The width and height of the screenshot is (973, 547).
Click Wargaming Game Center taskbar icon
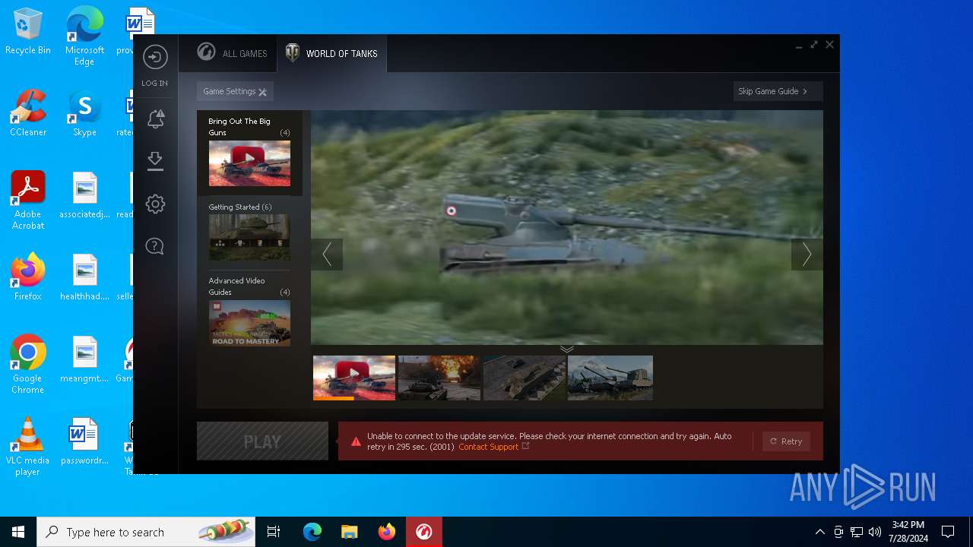pyautogui.click(x=424, y=532)
